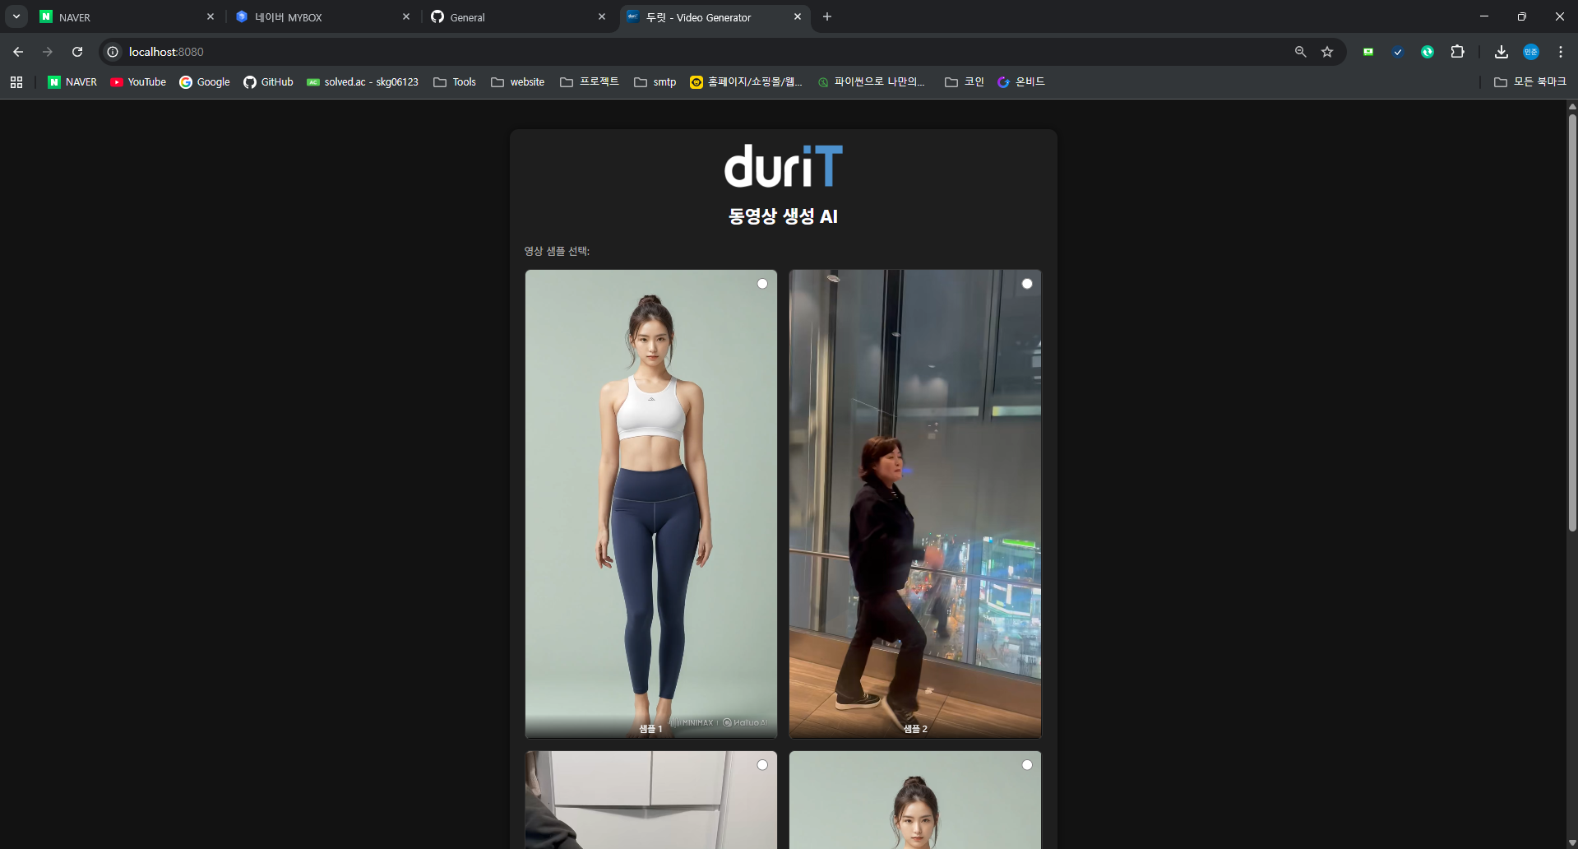Expand the 코인 bookmark folder
The height and width of the screenshot is (849, 1578).
(x=965, y=82)
